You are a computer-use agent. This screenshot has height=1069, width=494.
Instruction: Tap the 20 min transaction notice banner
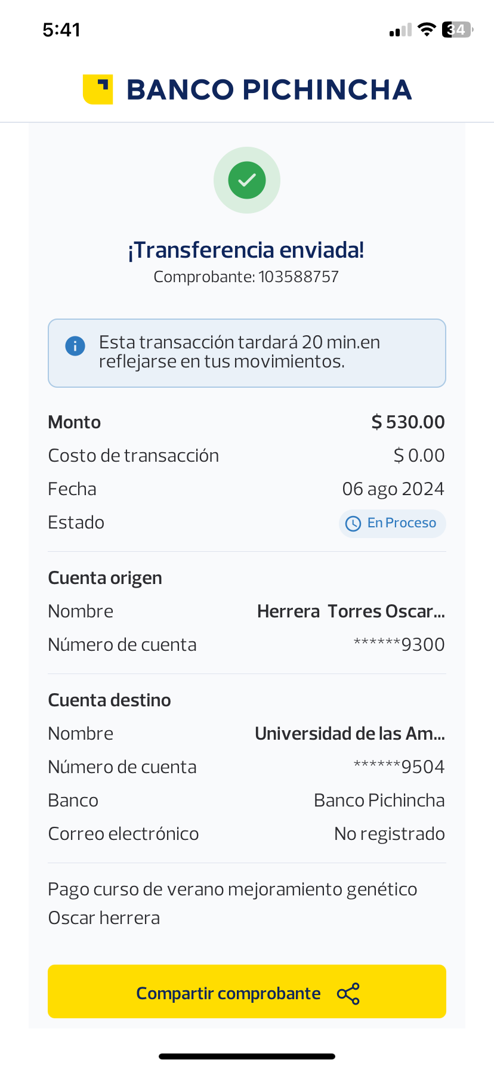[x=247, y=353]
